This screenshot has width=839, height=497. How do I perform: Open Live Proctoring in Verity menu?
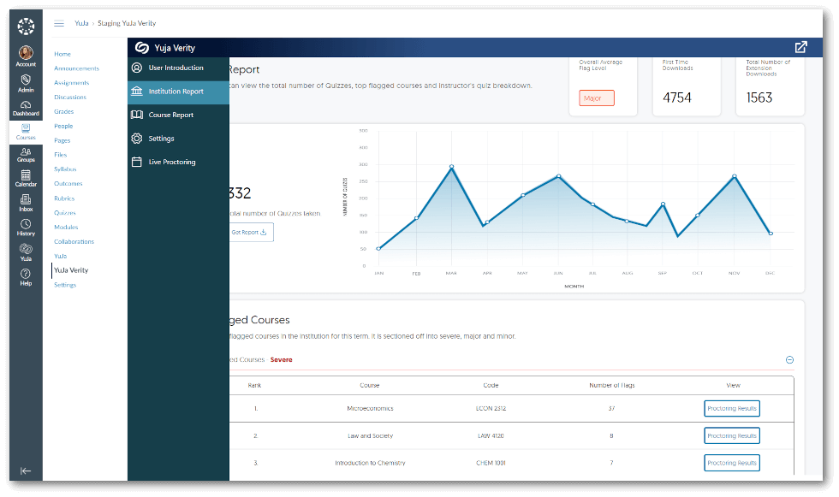point(171,162)
